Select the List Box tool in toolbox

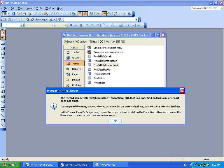(x=3, y=77)
